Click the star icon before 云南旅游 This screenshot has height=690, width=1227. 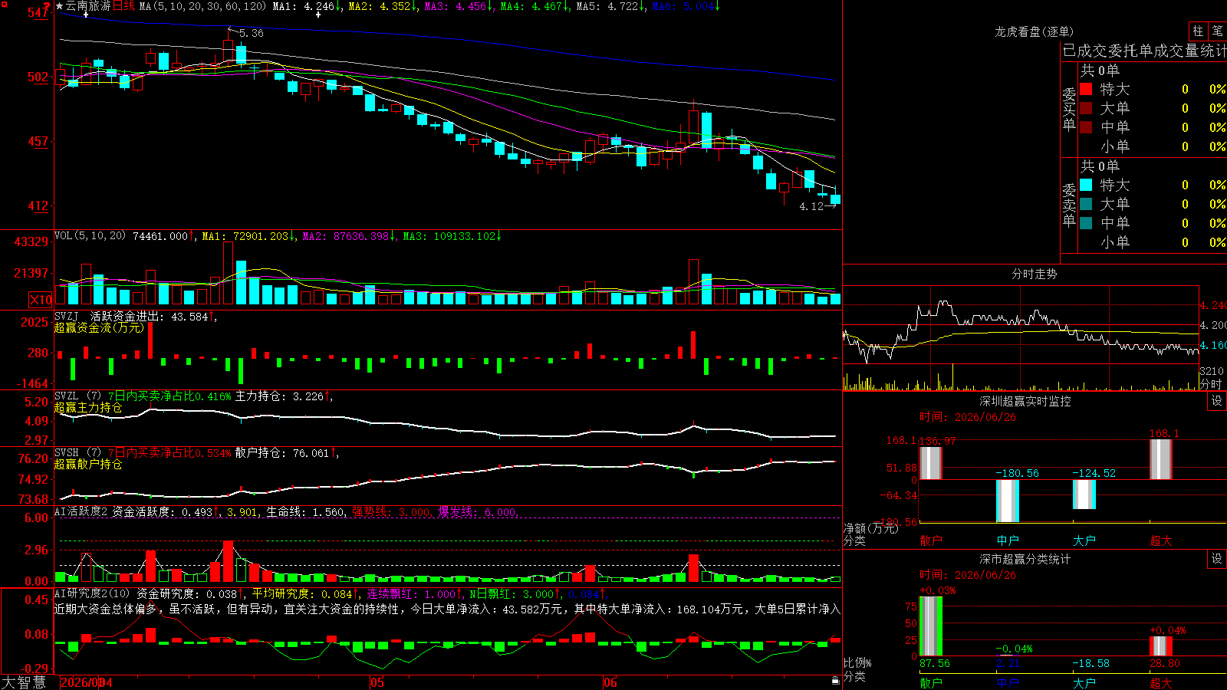60,6
